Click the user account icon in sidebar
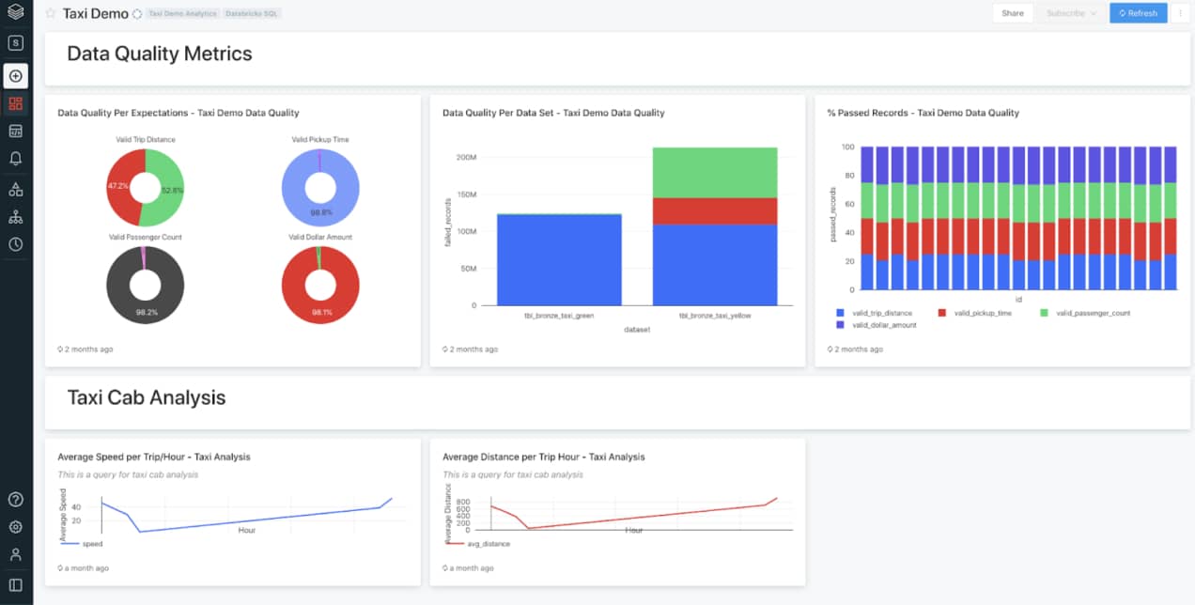The image size is (1195, 605). [x=15, y=554]
